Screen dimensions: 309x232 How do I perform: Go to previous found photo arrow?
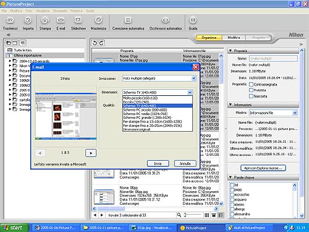pos(95,215)
